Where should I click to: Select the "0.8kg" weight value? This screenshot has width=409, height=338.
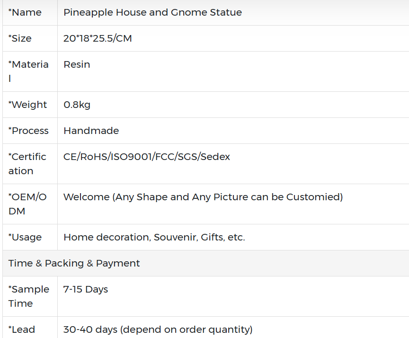click(77, 105)
